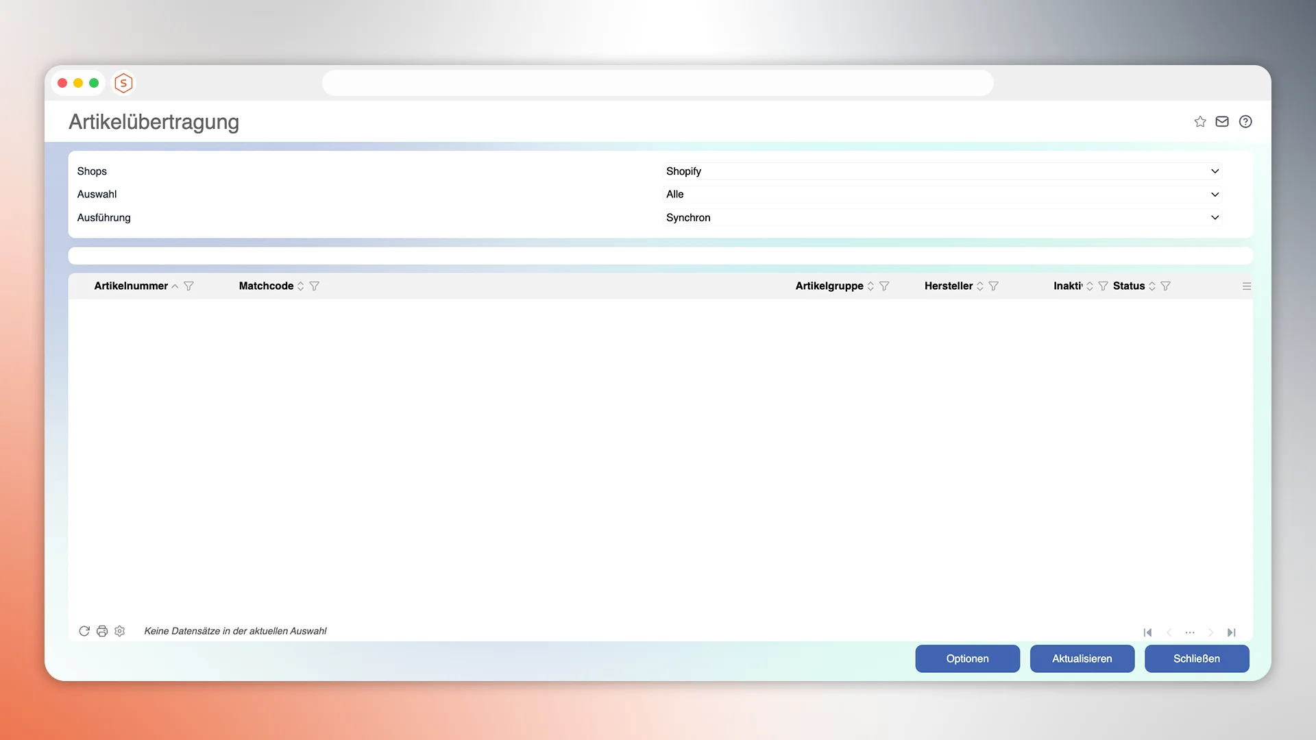
Task: Jump to the last page of records
Action: (x=1232, y=632)
